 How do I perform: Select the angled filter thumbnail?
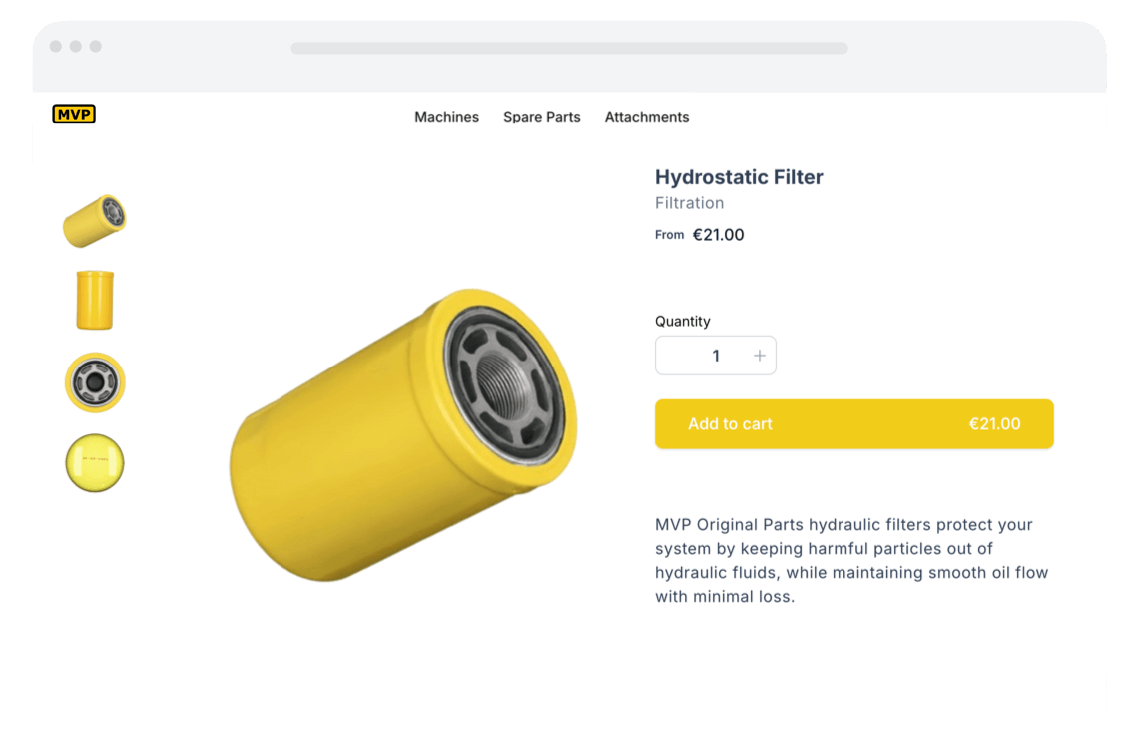tap(95, 221)
